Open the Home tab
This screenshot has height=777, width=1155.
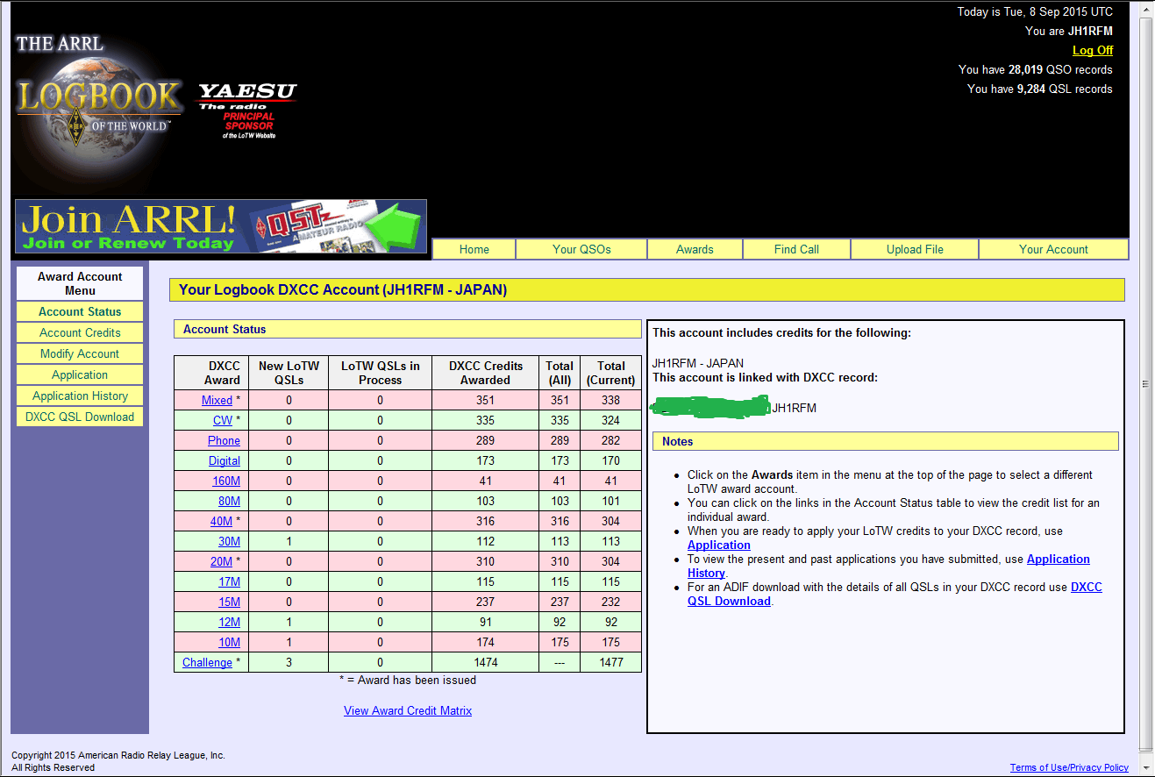pos(474,249)
